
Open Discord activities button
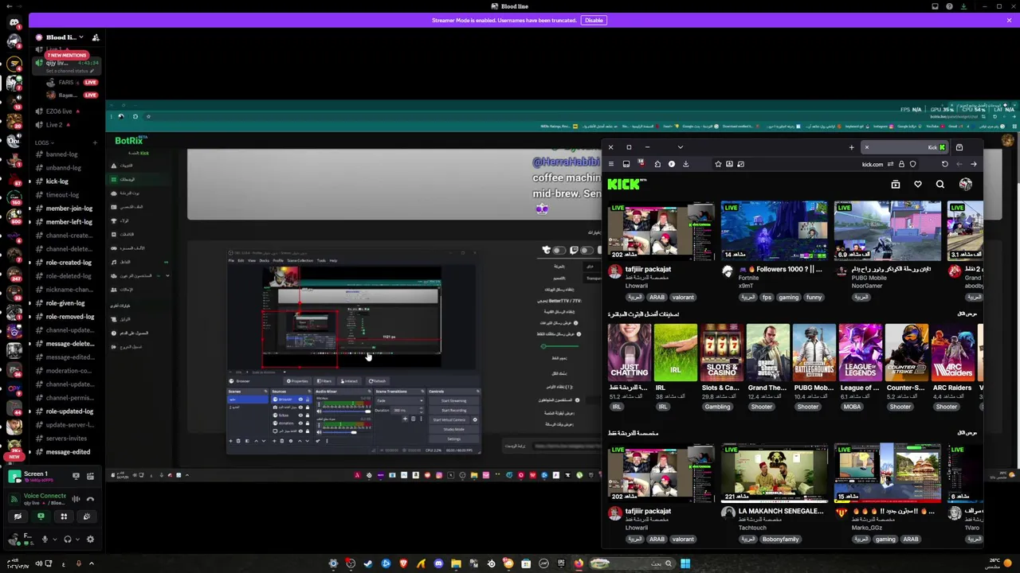point(64,516)
